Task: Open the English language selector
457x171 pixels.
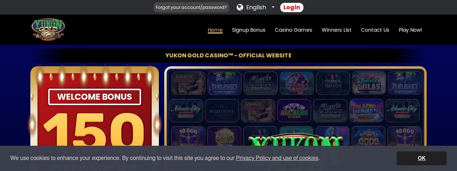Action: point(256,7)
